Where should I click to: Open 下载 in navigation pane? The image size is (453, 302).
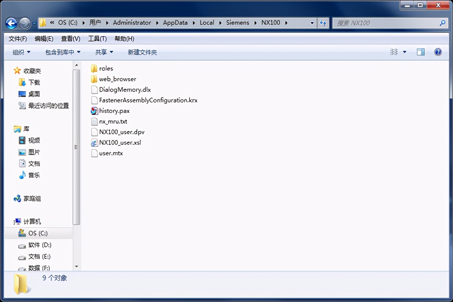(34, 82)
